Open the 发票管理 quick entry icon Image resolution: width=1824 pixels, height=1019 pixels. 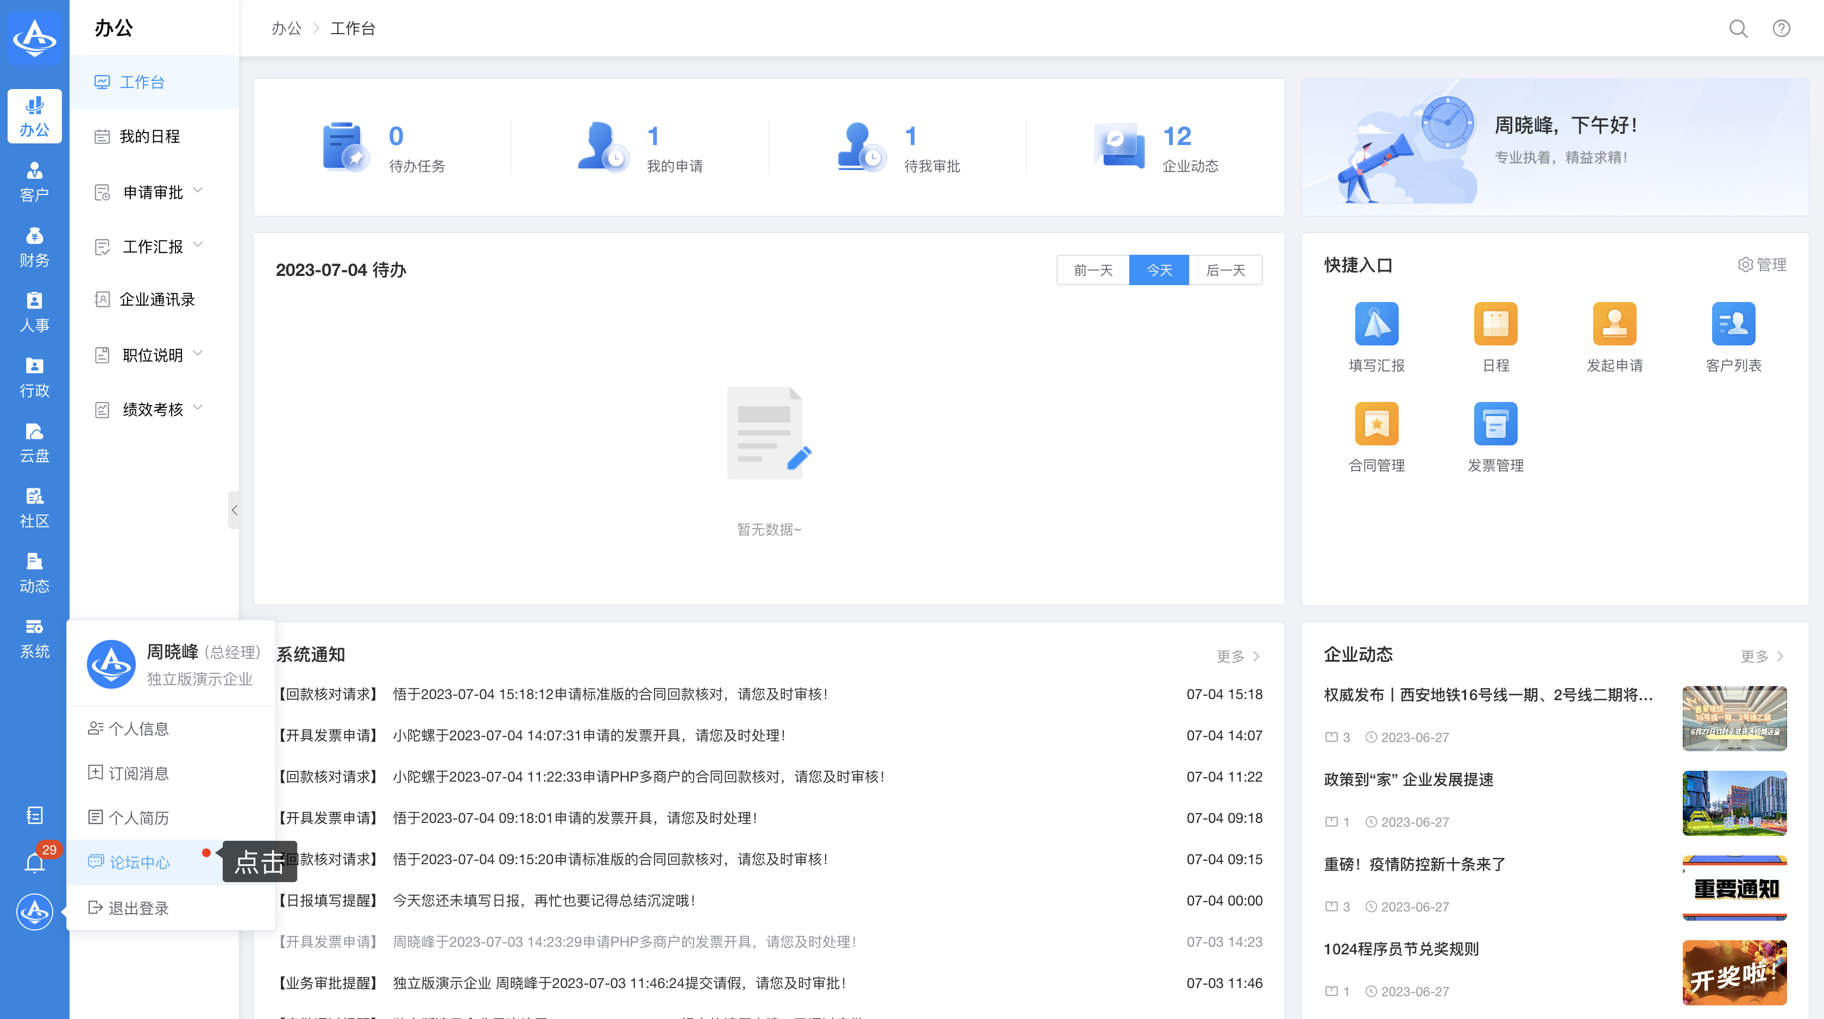tap(1495, 424)
